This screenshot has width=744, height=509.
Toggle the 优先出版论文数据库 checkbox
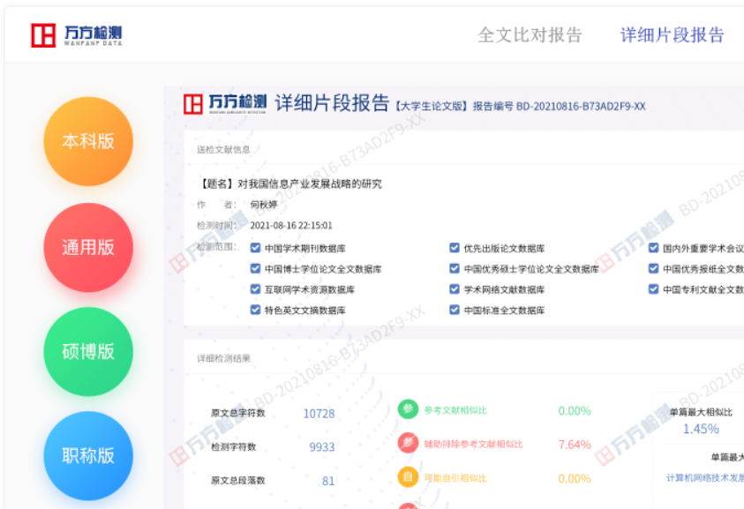[455, 248]
